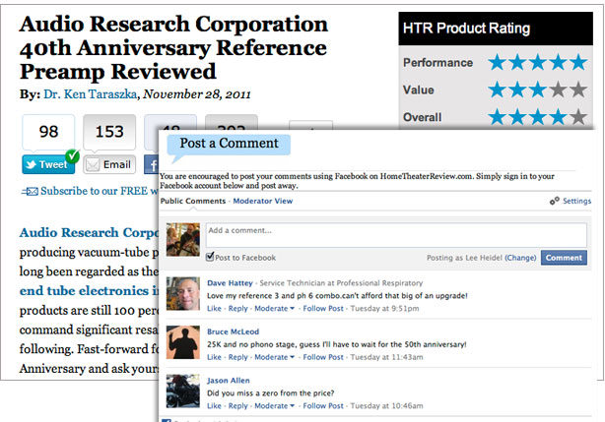Reply to Dave Hattey's comment
This screenshot has width=605, height=422.
point(238,309)
